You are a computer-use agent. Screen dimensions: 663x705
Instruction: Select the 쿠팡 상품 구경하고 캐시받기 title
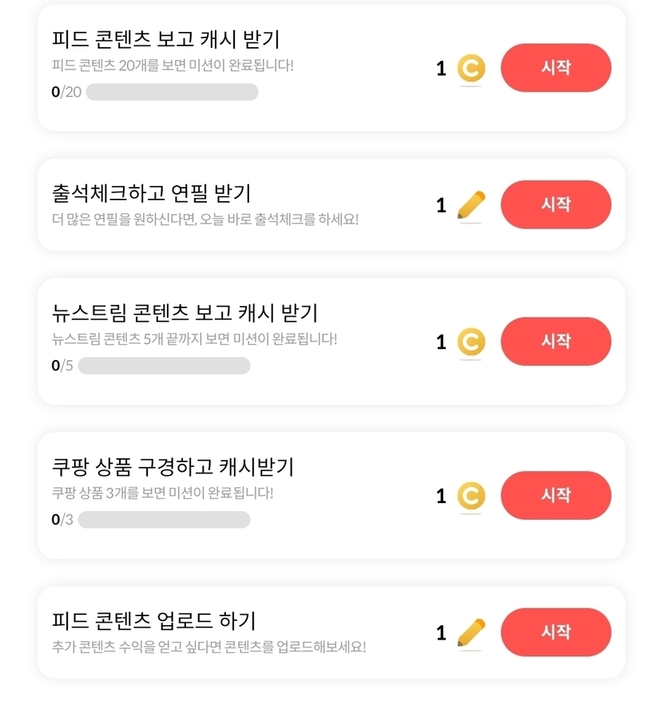pos(173,466)
